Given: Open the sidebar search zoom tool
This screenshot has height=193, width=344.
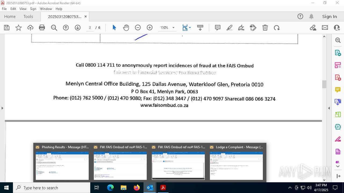Looking at the screenshot, I should click(338, 40).
